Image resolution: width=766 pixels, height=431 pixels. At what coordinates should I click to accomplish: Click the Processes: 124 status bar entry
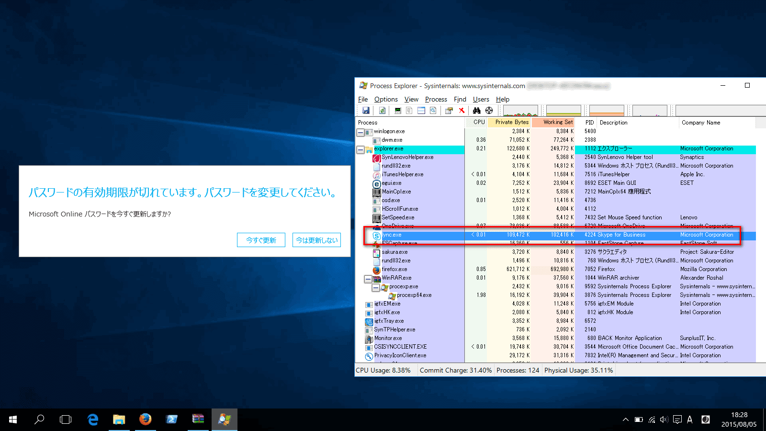click(x=518, y=370)
